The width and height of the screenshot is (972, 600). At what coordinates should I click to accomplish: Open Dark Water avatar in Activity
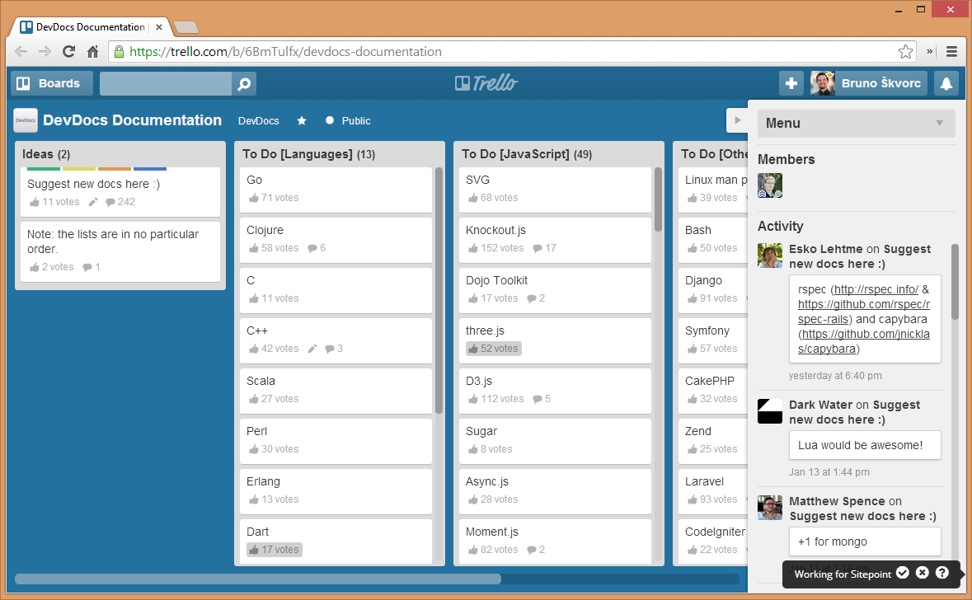click(770, 411)
